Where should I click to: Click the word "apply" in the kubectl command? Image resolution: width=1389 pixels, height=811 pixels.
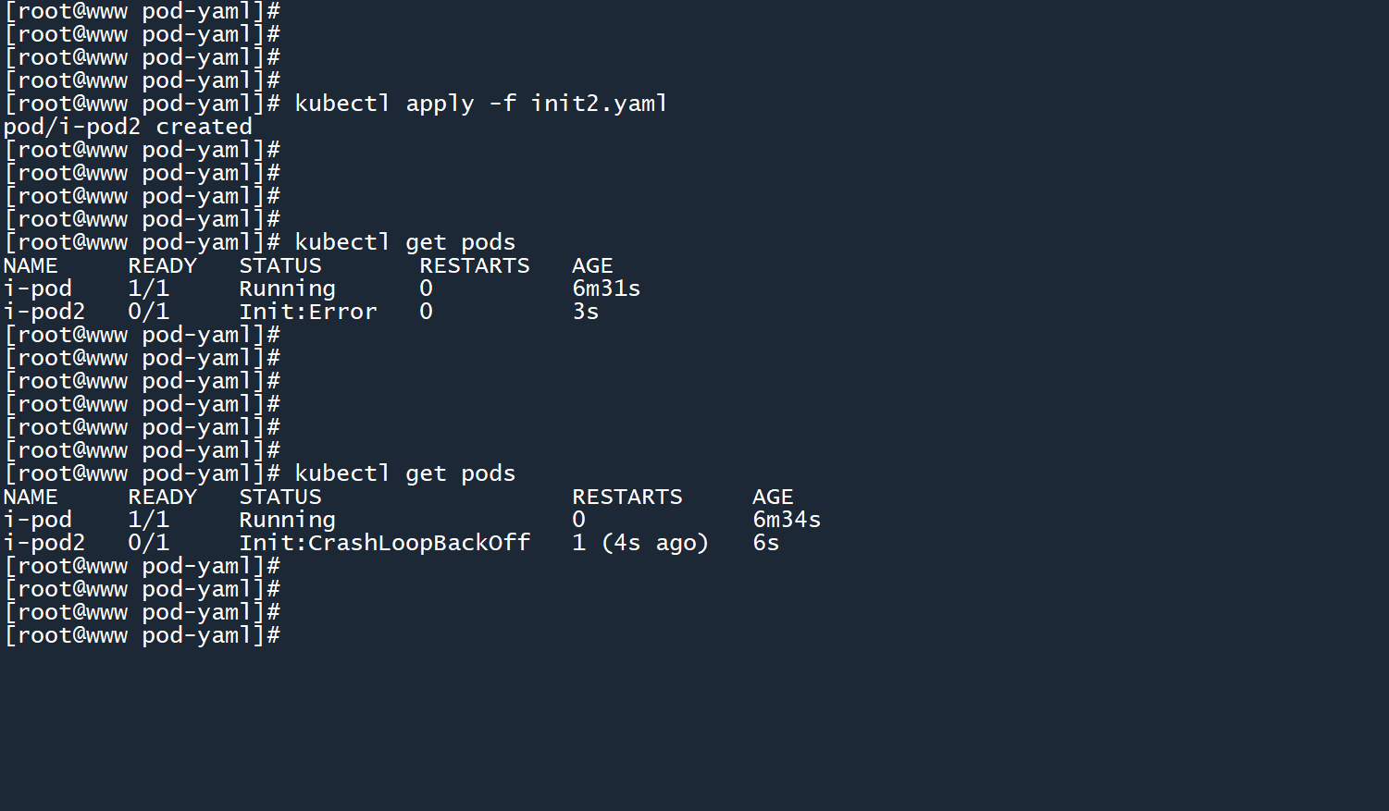[440, 104]
